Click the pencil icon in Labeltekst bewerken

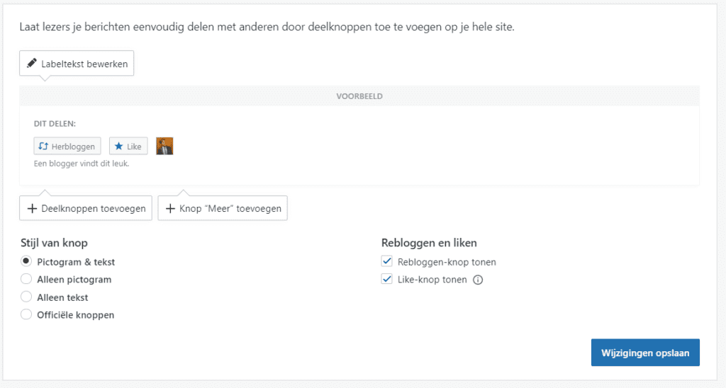coord(31,63)
